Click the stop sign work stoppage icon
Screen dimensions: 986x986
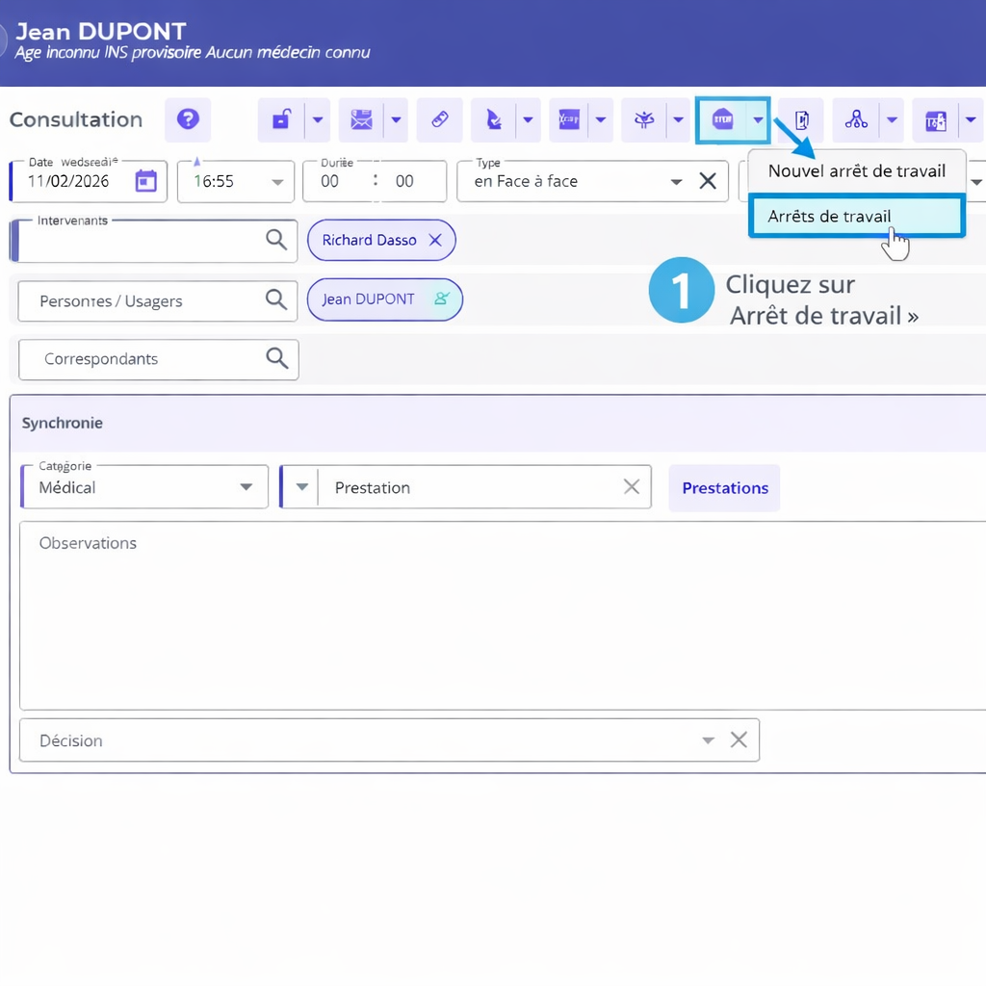click(x=722, y=120)
